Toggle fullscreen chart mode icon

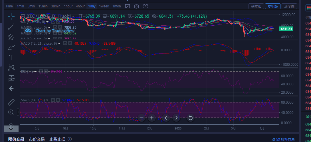146,6
